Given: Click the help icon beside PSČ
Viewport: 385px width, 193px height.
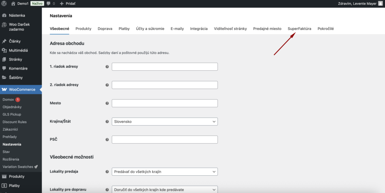Looking at the screenshot, I should [x=107, y=140].
